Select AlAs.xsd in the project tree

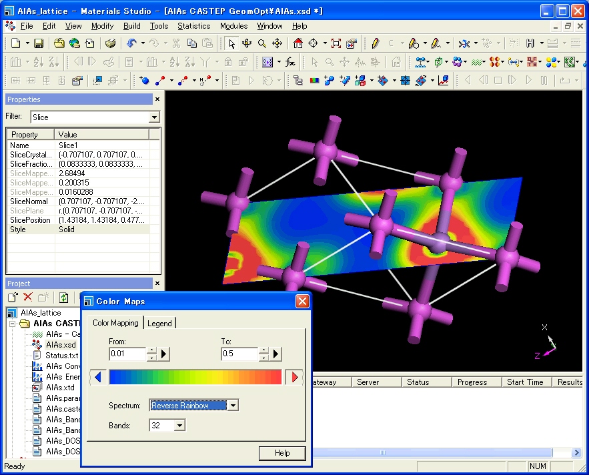pos(61,345)
